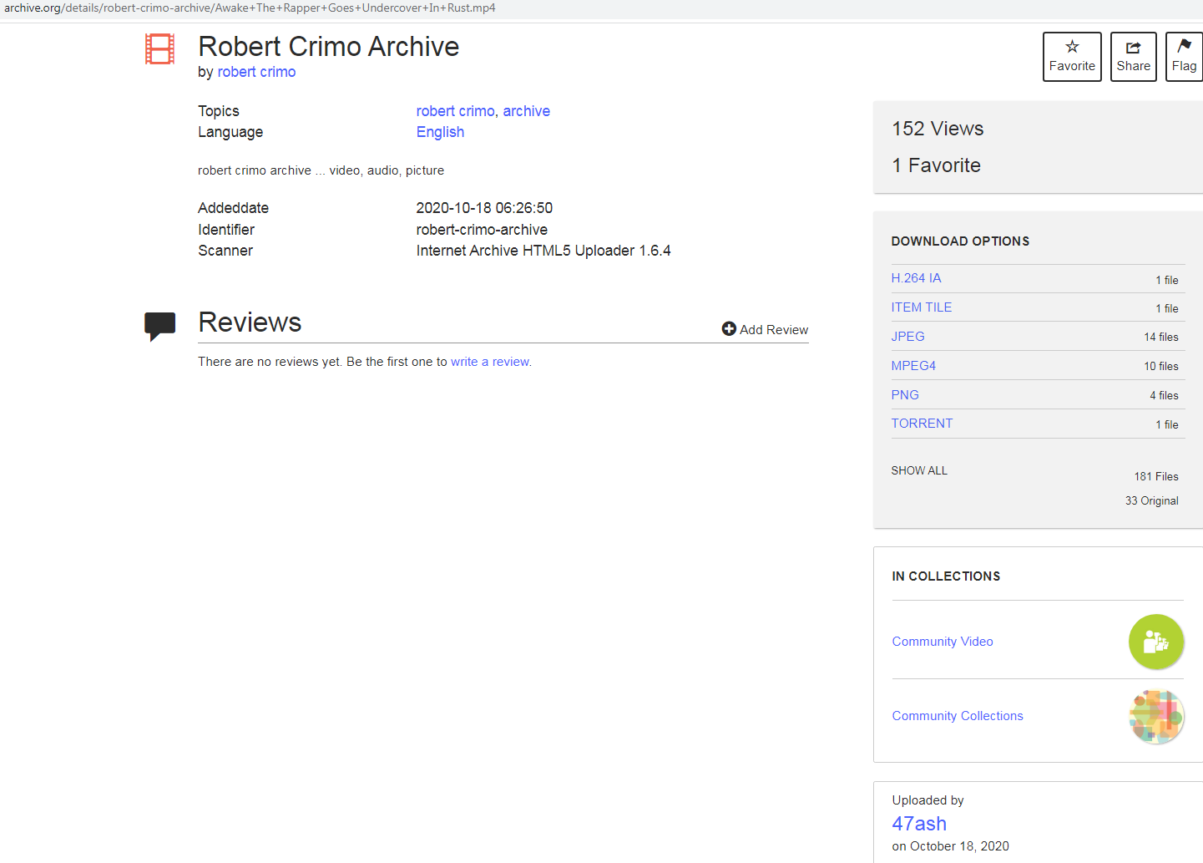Click the '14 files' JPEG count

coord(1161,338)
